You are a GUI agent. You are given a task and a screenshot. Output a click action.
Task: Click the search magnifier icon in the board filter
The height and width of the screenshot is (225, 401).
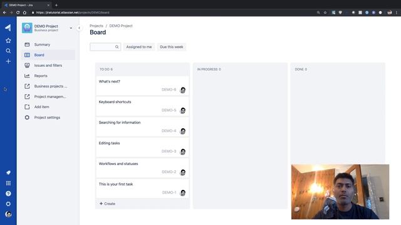pos(117,47)
